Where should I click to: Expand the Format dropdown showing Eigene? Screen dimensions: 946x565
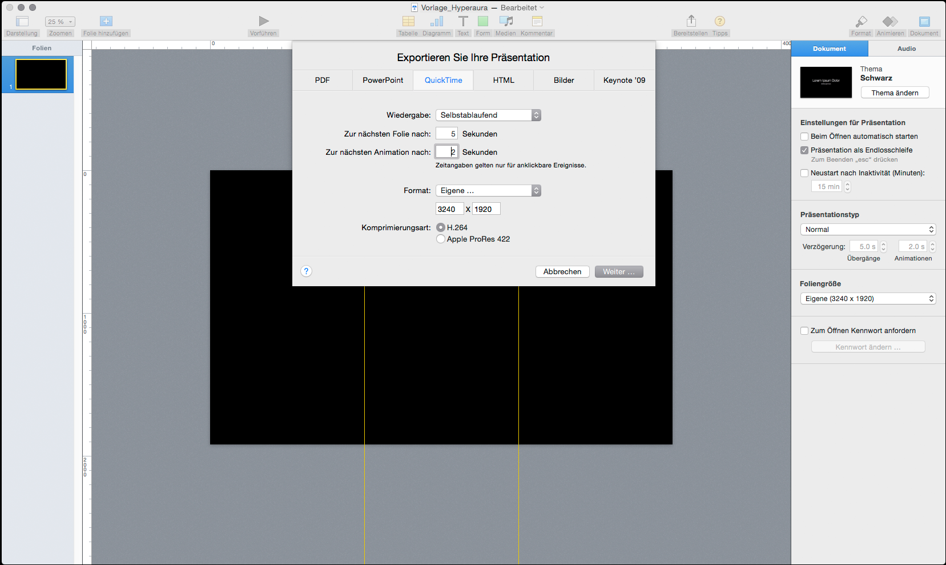pyautogui.click(x=488, y=191)
